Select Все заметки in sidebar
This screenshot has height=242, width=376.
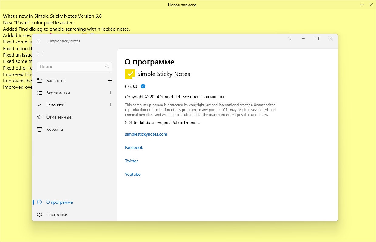[x=58, y=93]
